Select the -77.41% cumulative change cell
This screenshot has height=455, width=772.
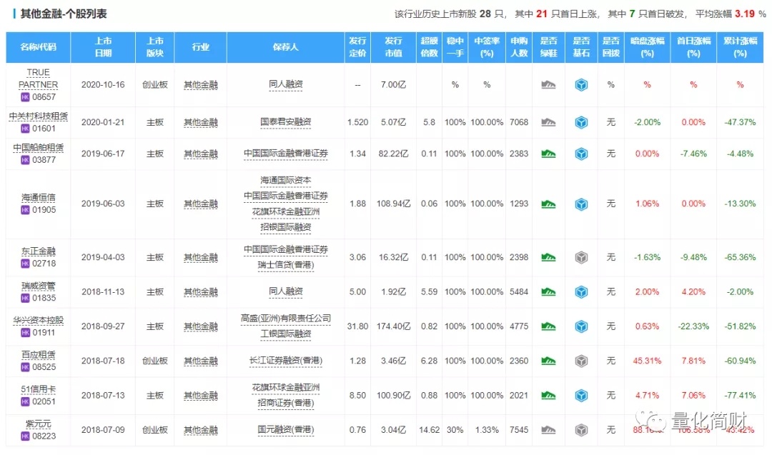(740, 396)
